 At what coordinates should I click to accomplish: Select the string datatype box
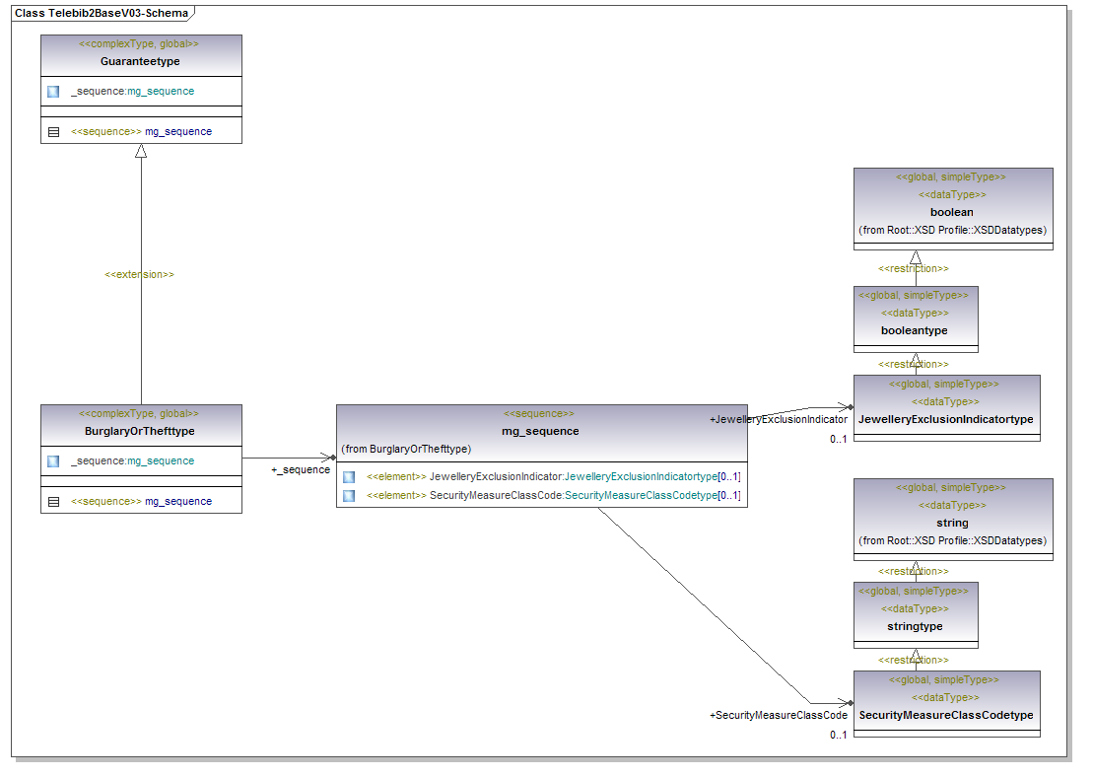pyautogui.click(x=952, y=523)
